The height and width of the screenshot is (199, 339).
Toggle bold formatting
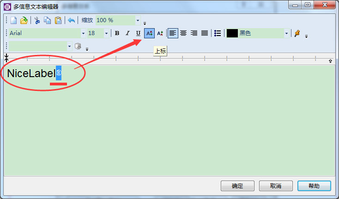click(117, 33)
